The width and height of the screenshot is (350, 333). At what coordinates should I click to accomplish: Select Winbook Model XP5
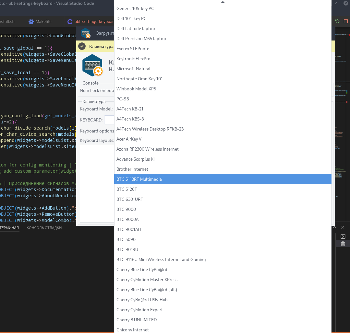223,89
